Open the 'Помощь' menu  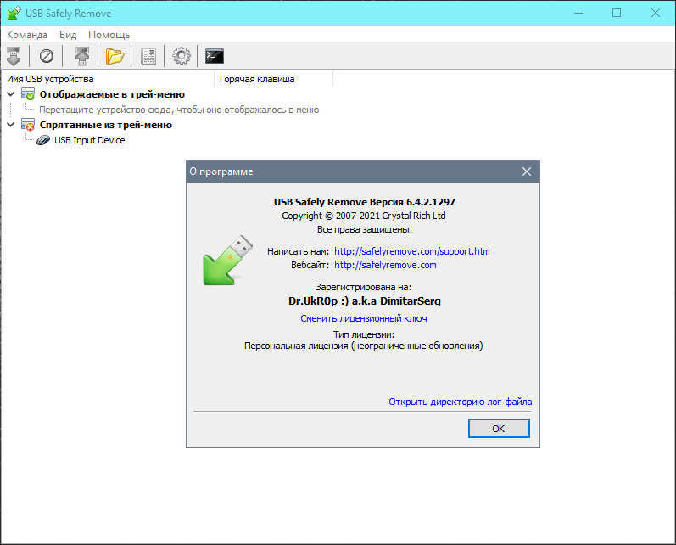tap(109, 35)
